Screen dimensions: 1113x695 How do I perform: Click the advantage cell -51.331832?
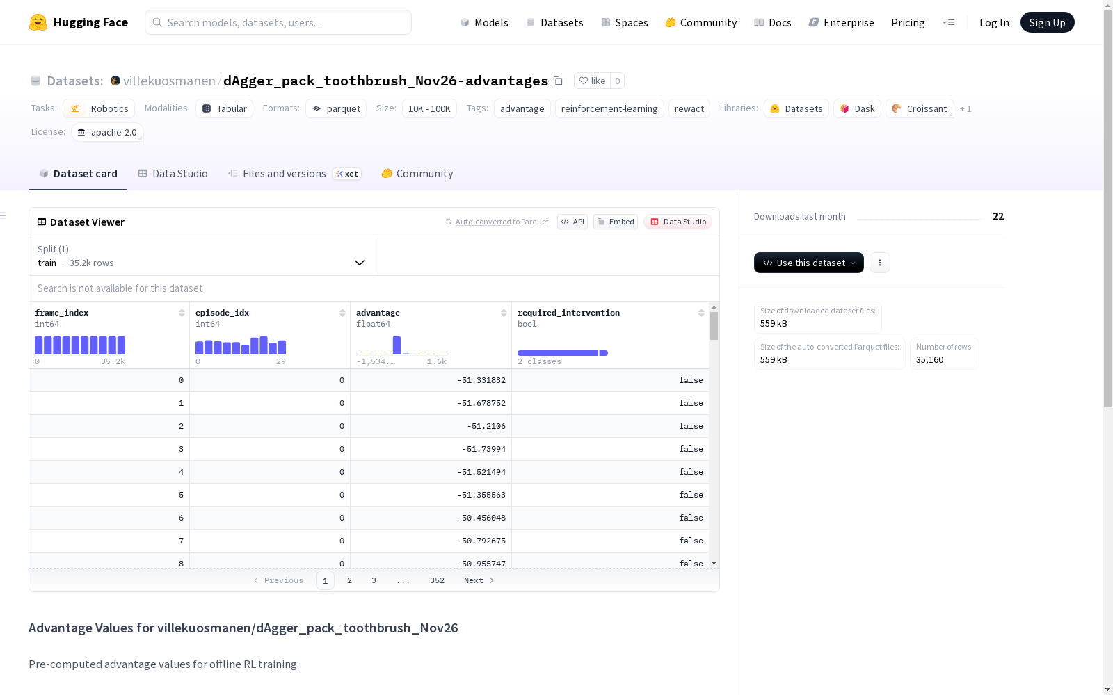(x=481, y=380)
